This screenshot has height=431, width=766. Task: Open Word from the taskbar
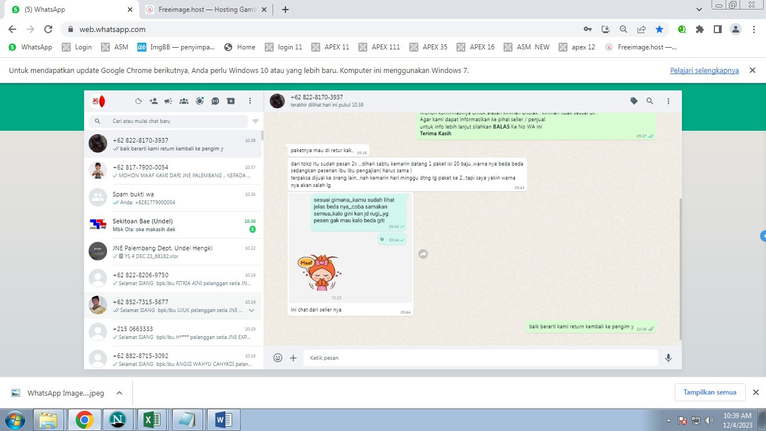point(223,420)
